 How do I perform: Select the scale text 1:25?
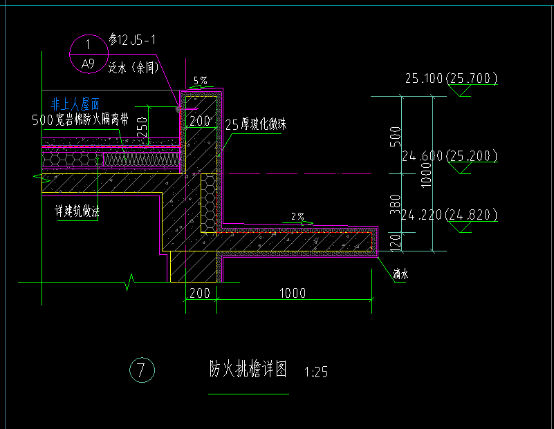coord(316,372)
